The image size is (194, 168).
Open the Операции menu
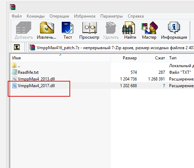(59, 16)
